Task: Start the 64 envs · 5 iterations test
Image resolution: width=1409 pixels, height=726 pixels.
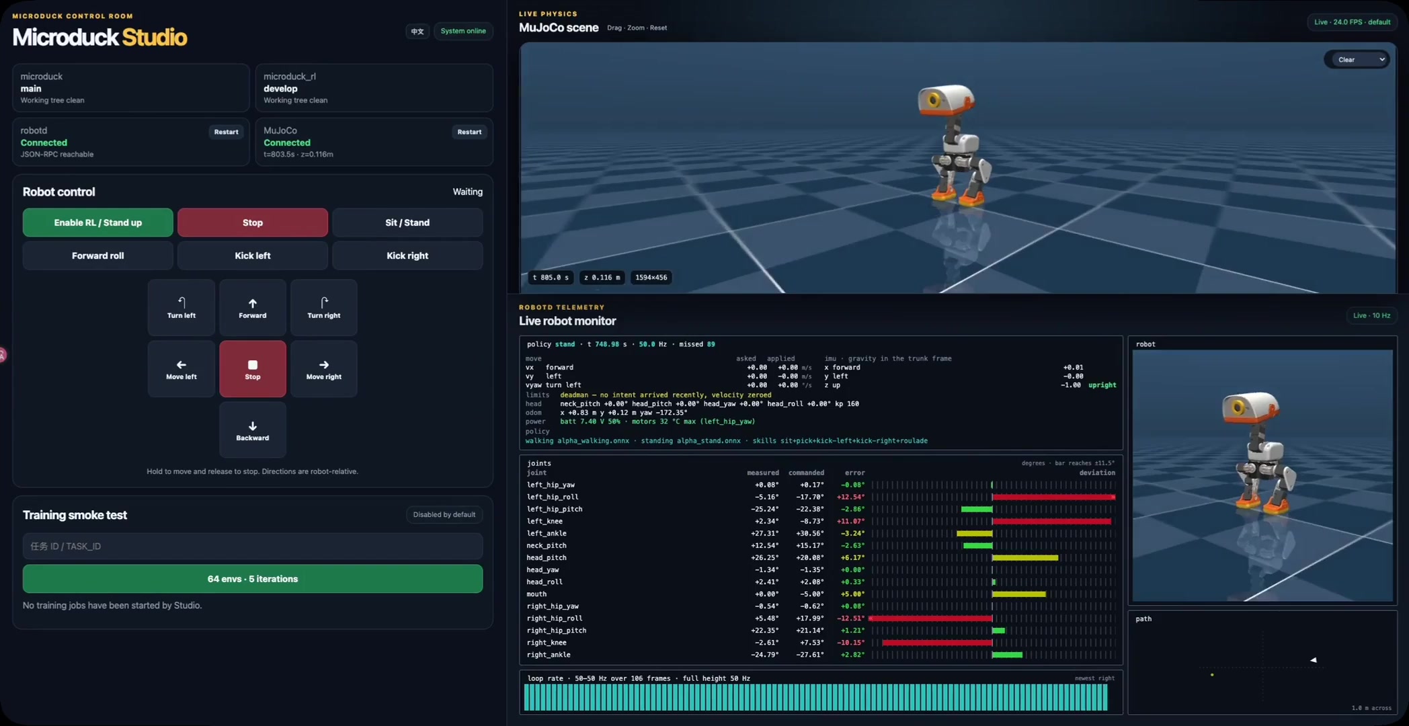Action: coord(252,579)
